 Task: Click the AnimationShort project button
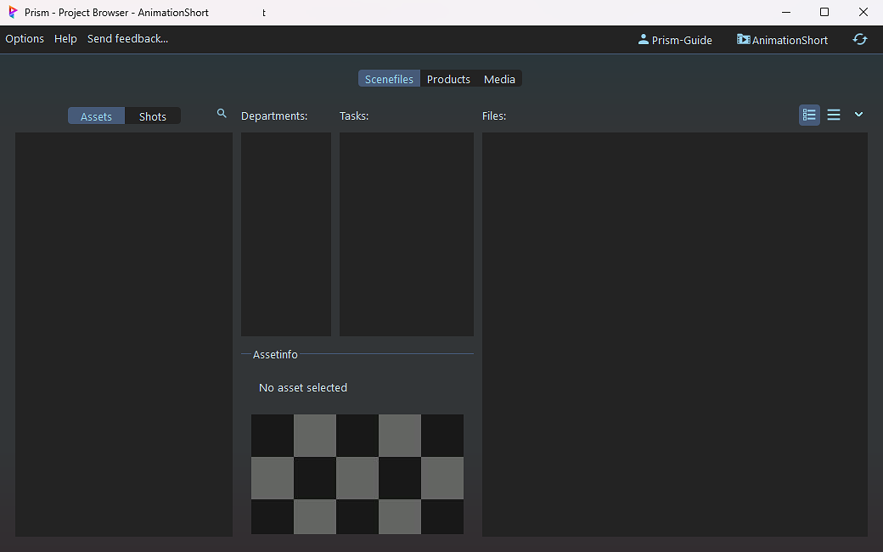782,40
